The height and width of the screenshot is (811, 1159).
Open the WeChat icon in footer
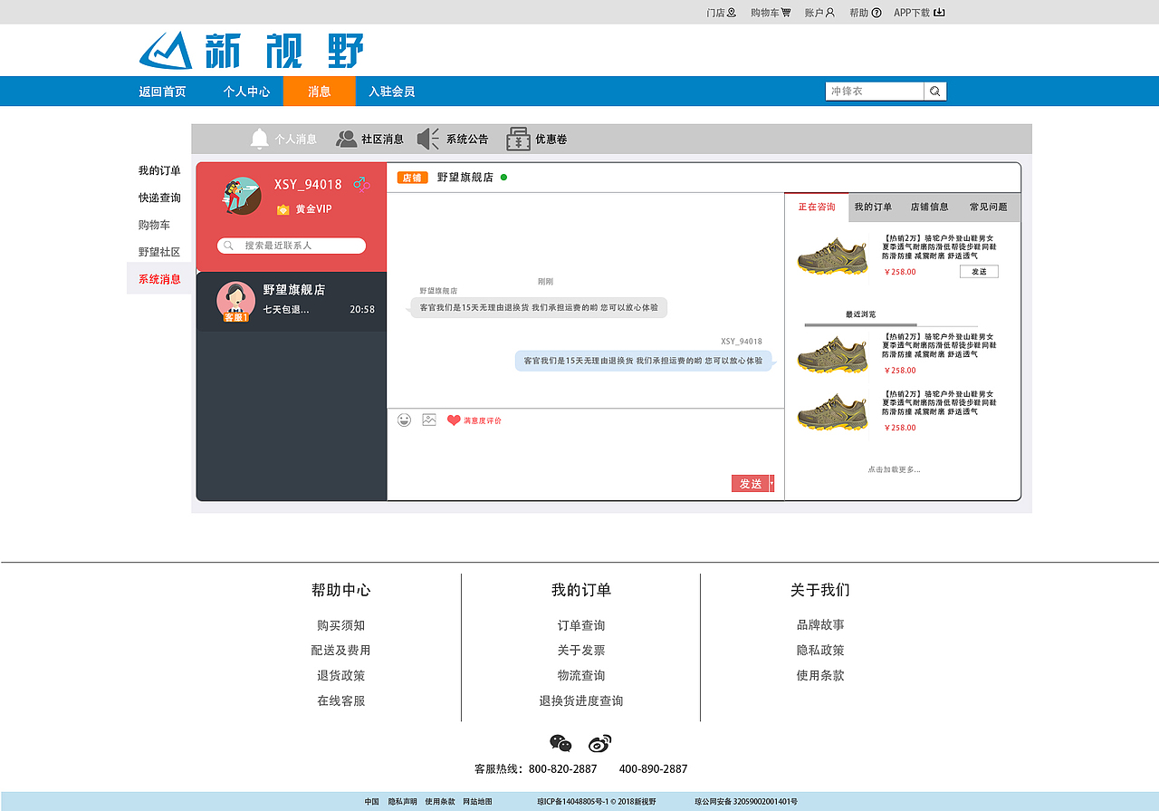(560, 744)
